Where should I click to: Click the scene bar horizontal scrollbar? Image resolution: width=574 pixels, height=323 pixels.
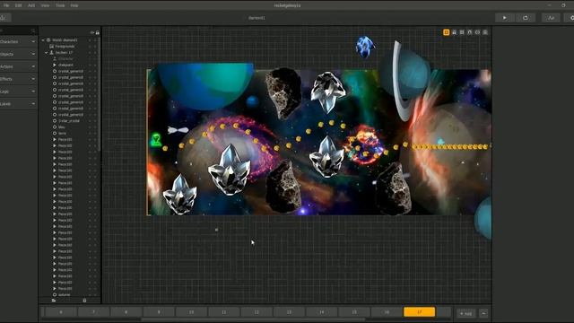pyautogui.click(x=253, y=319)
